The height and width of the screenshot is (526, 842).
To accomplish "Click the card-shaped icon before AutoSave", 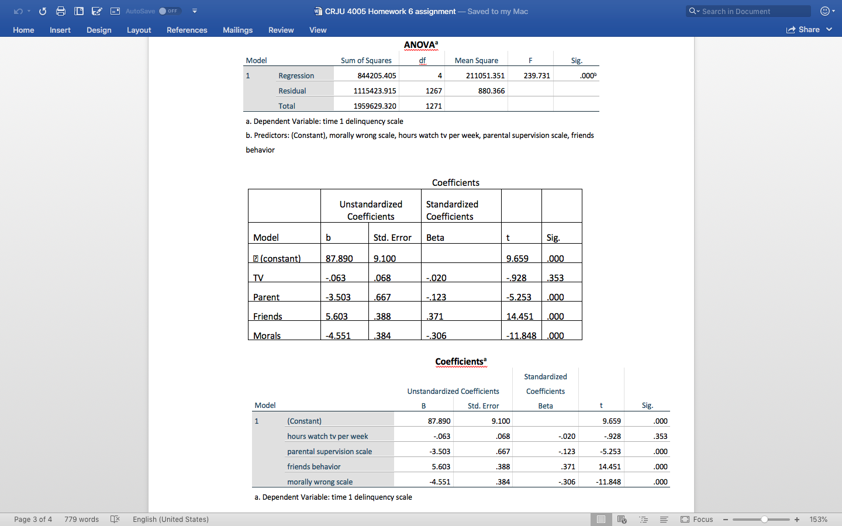I will pos(115,11).
